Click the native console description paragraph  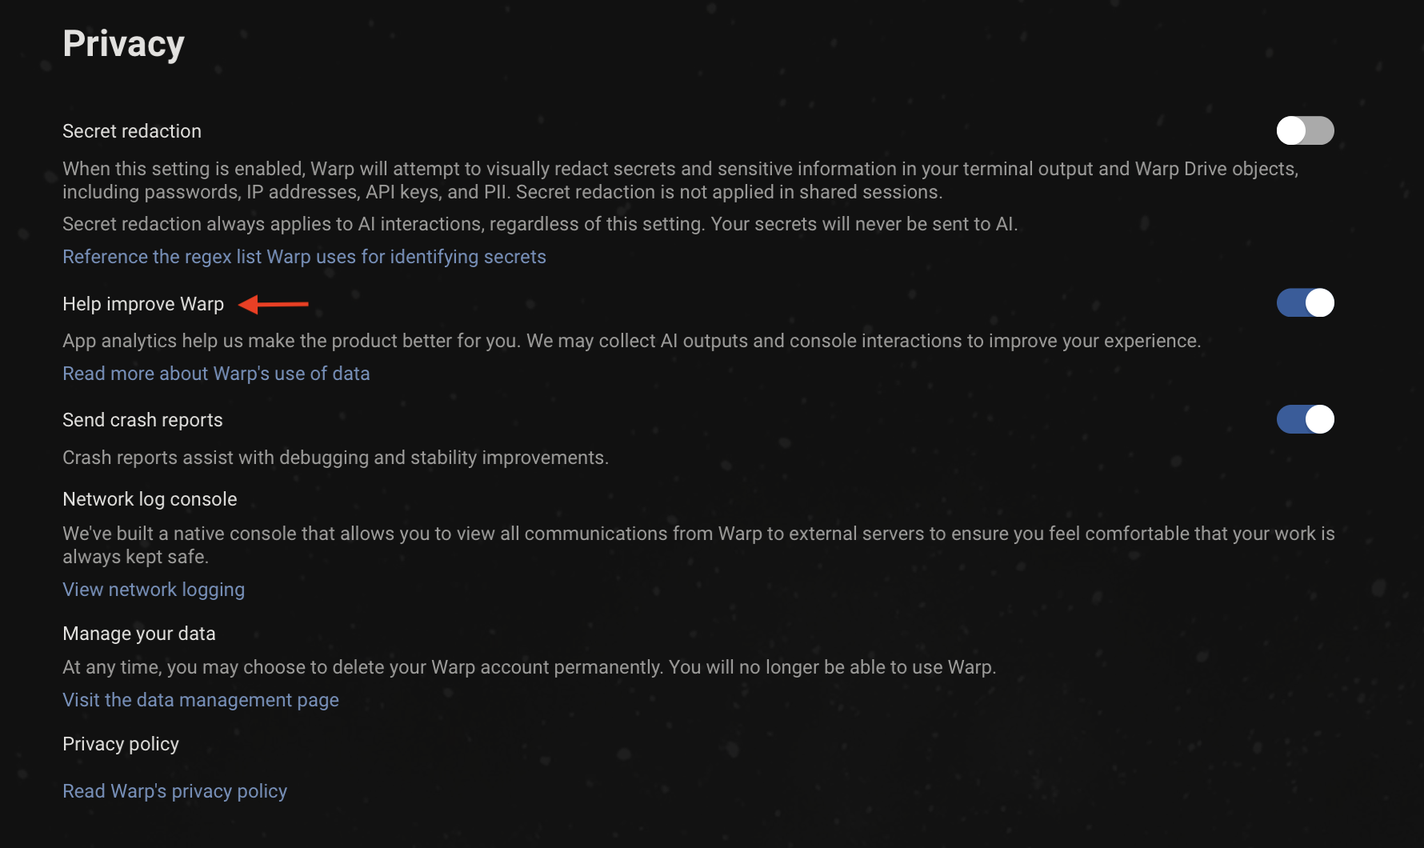698,534
